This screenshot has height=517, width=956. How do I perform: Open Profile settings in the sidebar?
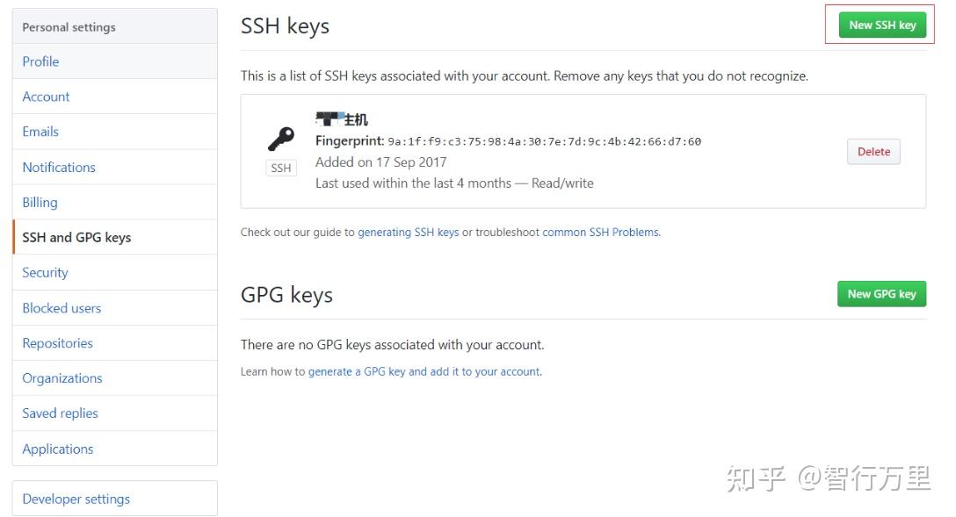[41, 61]
